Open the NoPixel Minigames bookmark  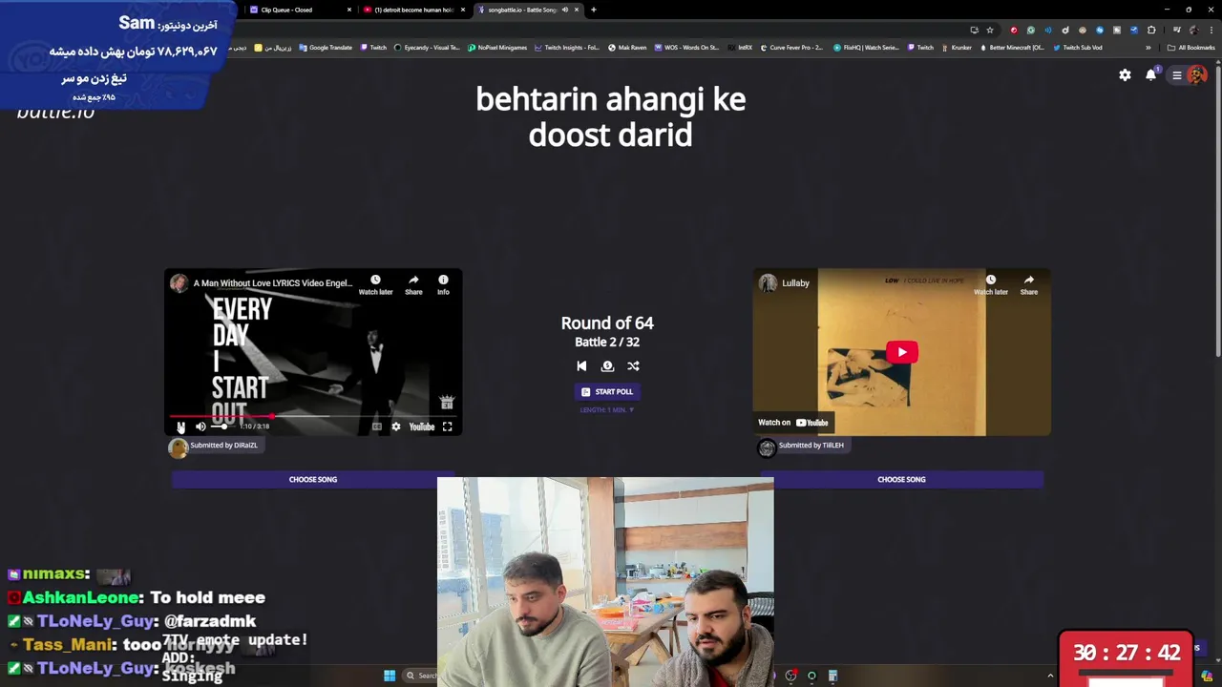(x=497, y=48)
